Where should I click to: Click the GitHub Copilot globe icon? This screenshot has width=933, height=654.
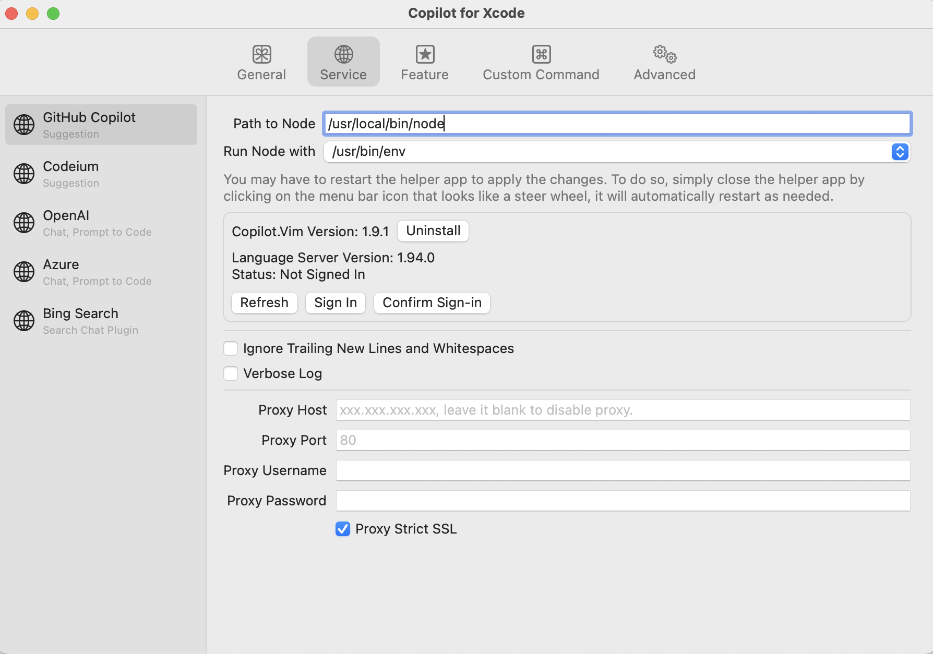[24, 125]
